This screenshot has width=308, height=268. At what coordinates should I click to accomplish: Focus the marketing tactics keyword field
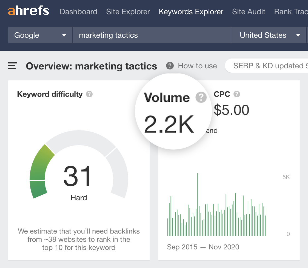pos(152,35)
